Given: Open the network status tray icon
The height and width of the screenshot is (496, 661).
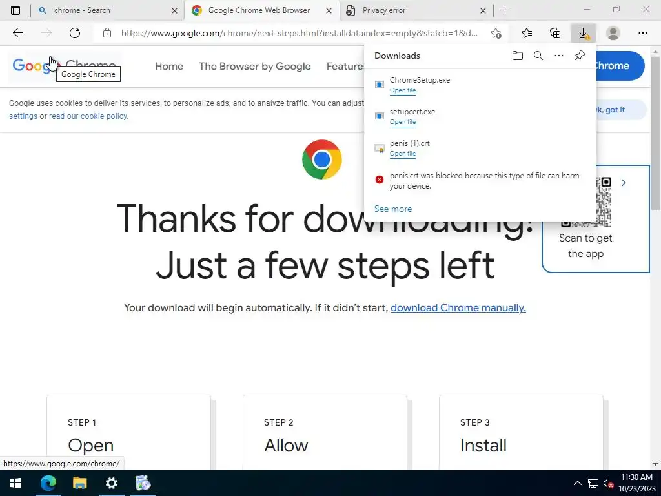Looking at the screenshot, I should [593, 483].
